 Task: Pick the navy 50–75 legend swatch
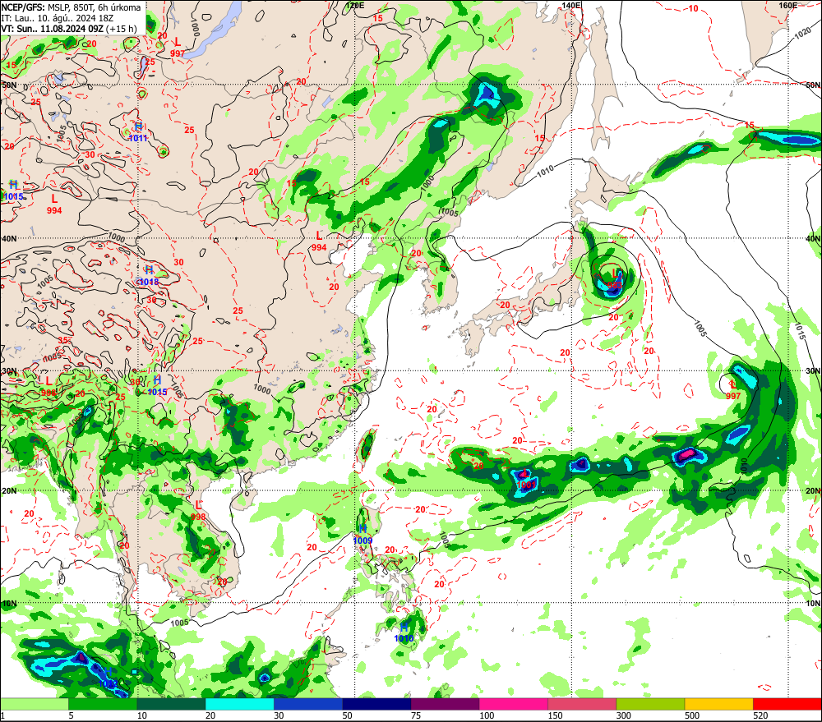tap(376, 704)
